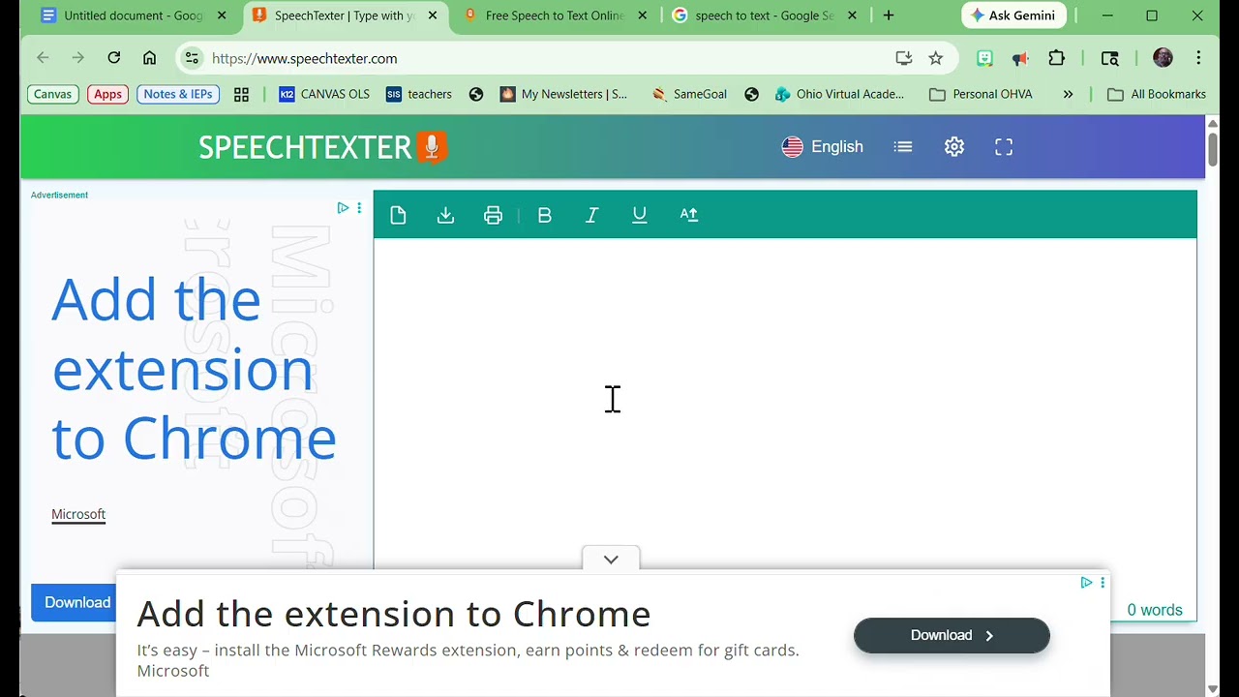Screen dimensions: 1239x697
Task: Toggle underline formatting
Action: (639, 215)
